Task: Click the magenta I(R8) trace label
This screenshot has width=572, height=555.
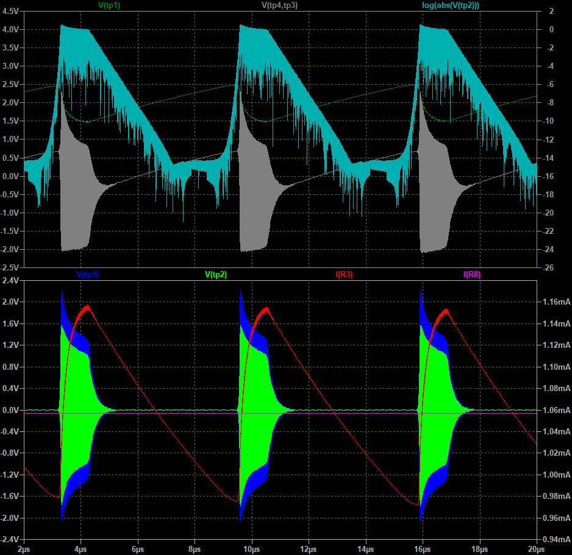Action: (x=472, y=275)
